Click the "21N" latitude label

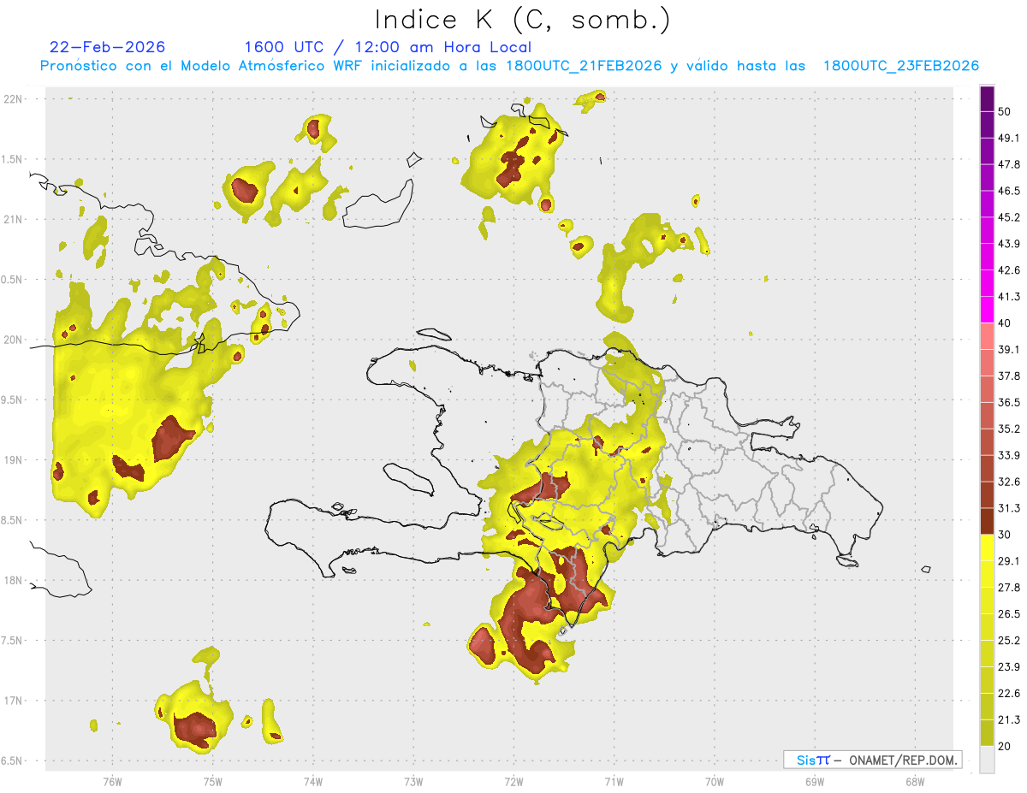(x=12, y=220)
